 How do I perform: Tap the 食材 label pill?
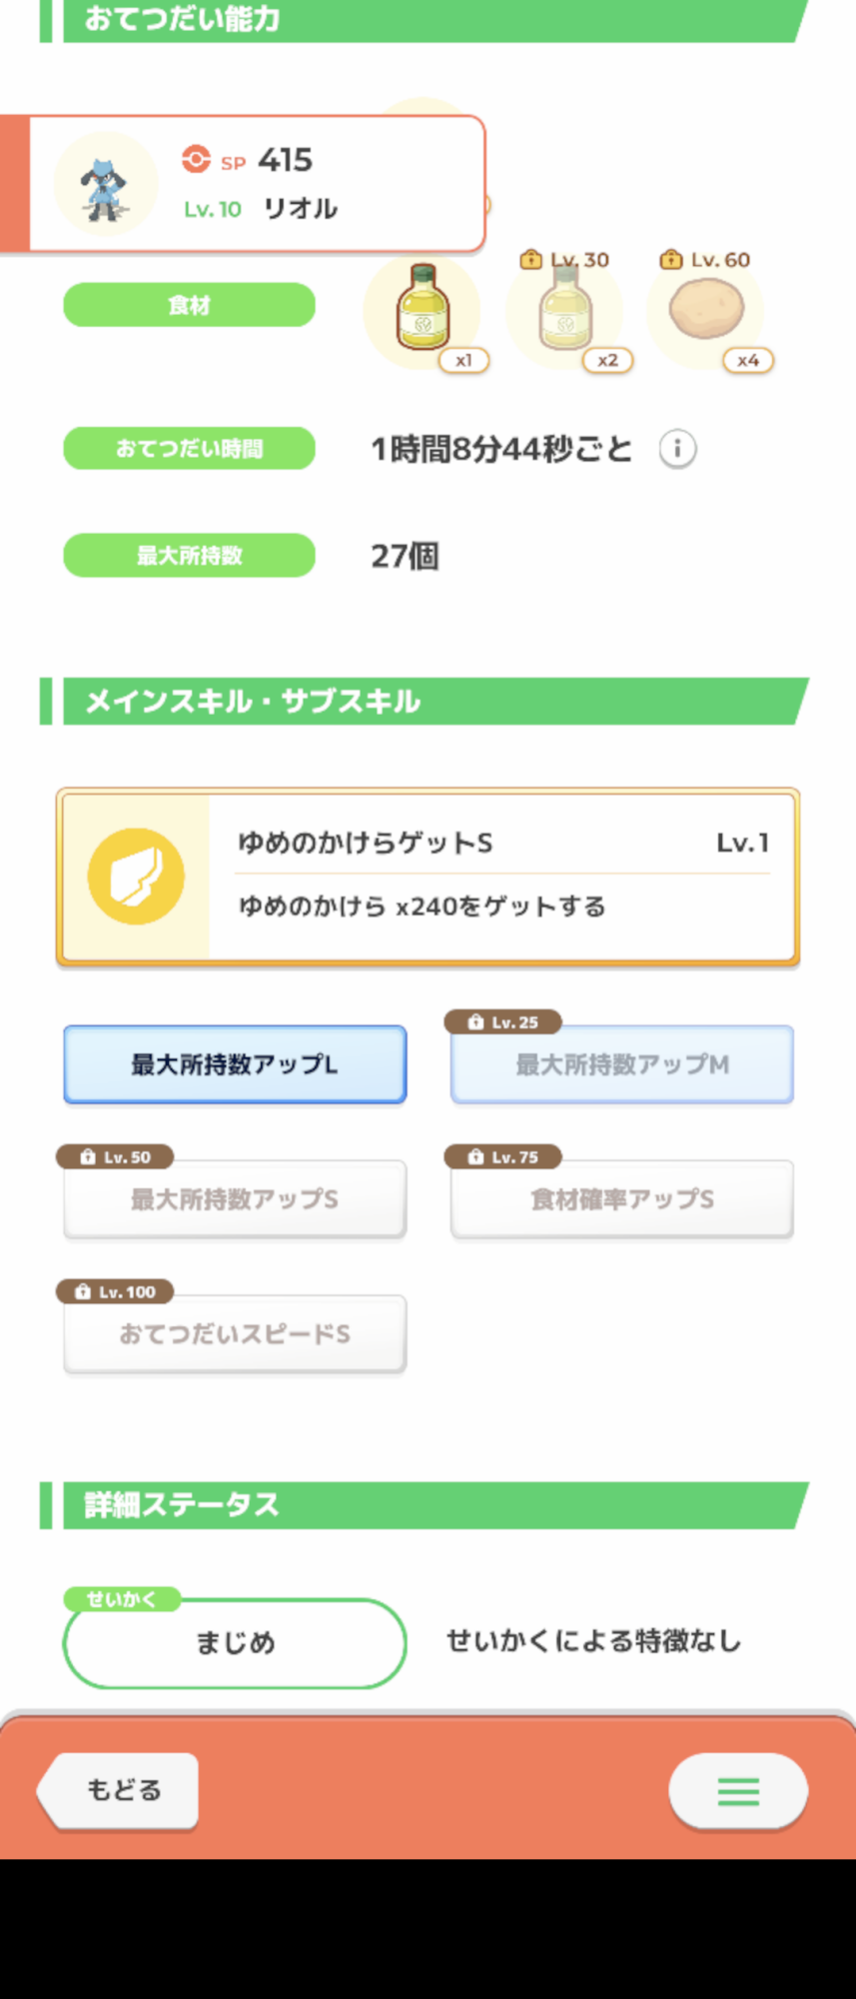click(x=189, y=305)
